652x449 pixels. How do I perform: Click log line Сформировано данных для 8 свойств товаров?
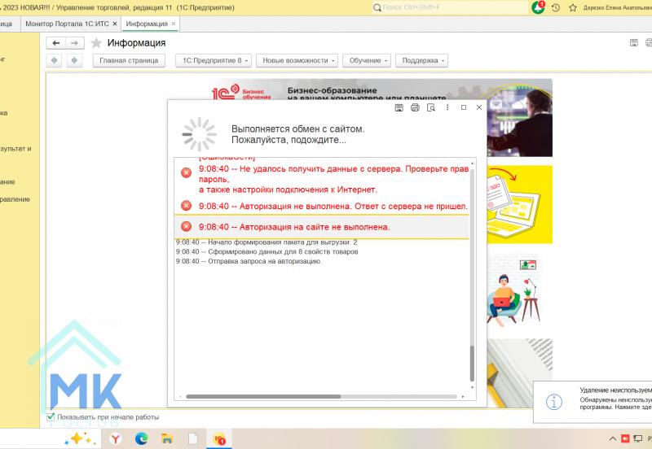(x=267, y=252)
